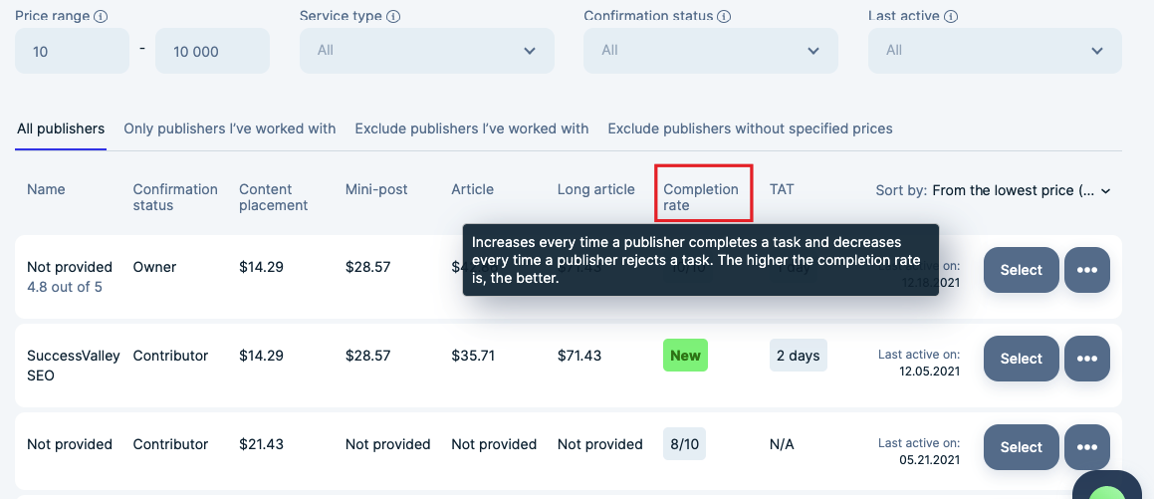Expand the Last active dropdown

995,51
